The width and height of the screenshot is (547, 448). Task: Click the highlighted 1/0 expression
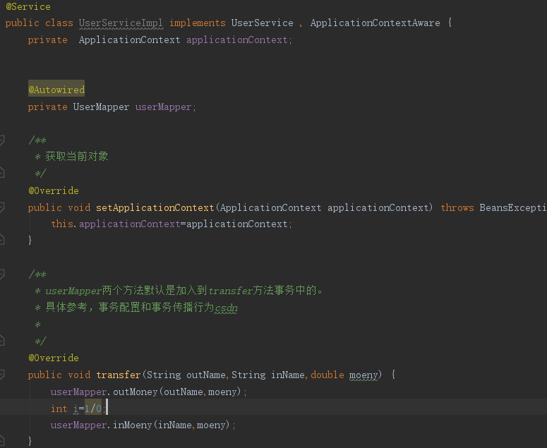(x=93, y=408)
